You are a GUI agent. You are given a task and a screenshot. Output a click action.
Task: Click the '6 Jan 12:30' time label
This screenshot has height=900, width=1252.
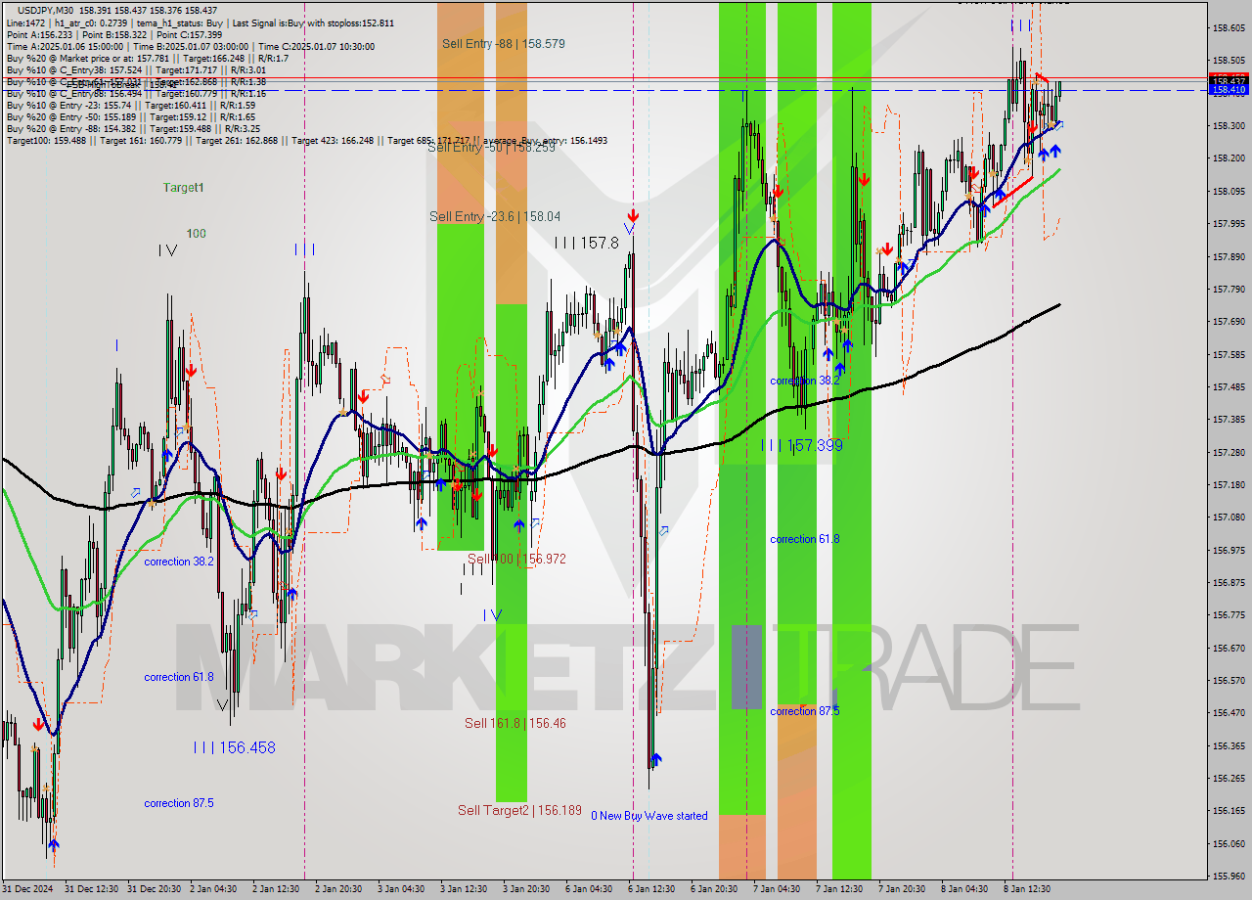[651, 889]
